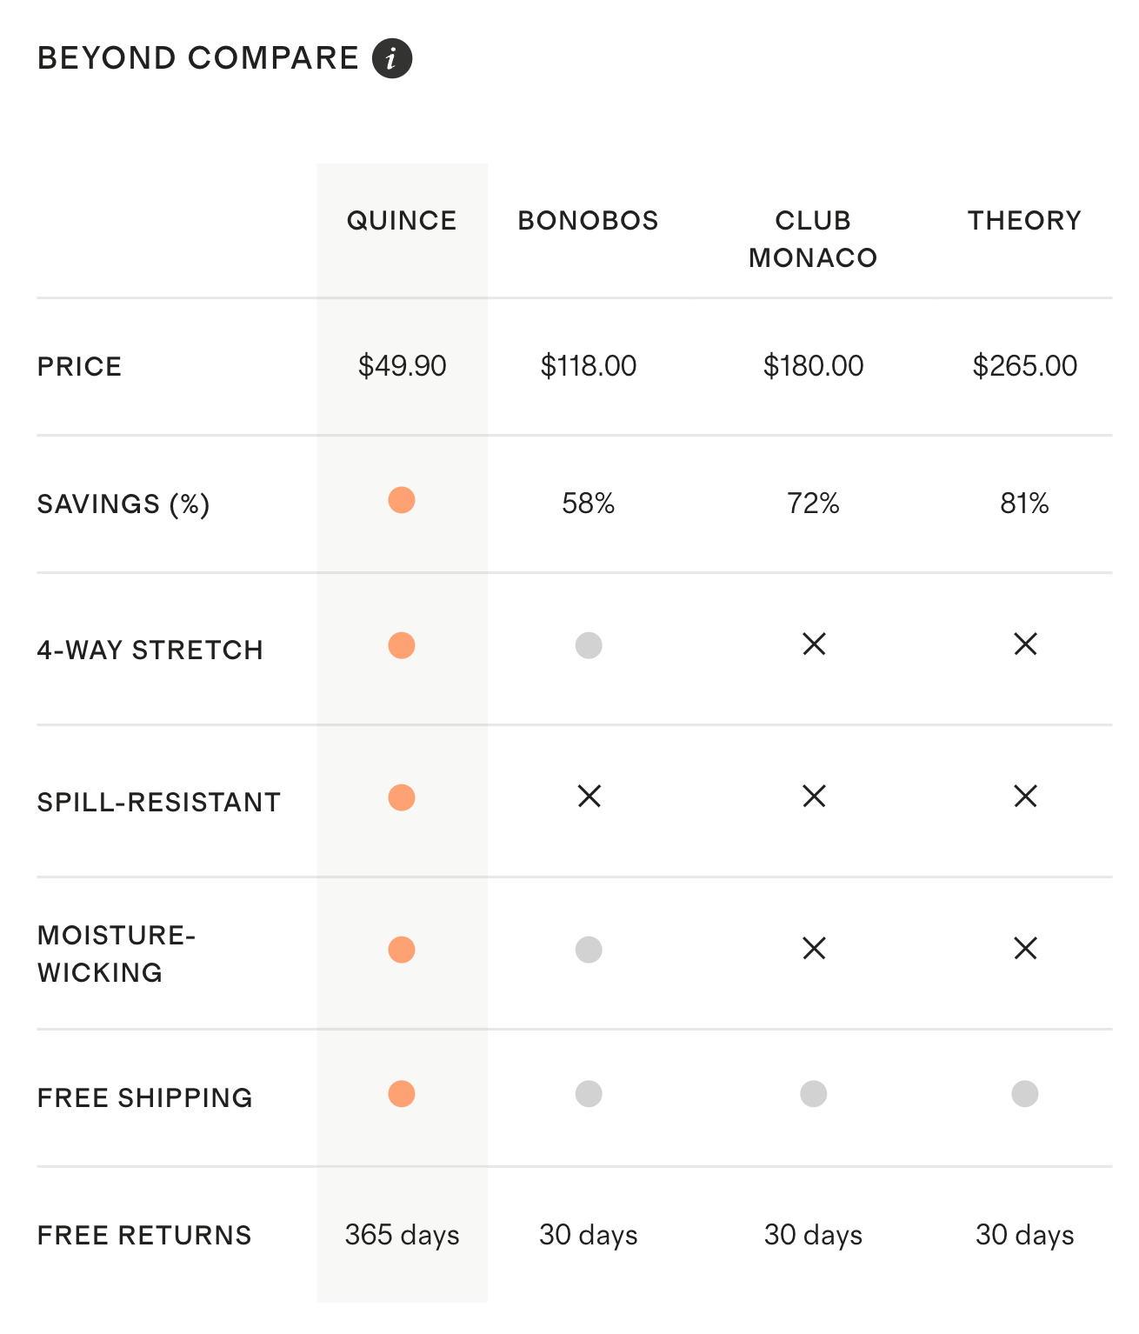The width and height of the screenshot is (1139, 1334).
Task: Click Bonobos' X for Spill-Resistant
Action: 589,796
